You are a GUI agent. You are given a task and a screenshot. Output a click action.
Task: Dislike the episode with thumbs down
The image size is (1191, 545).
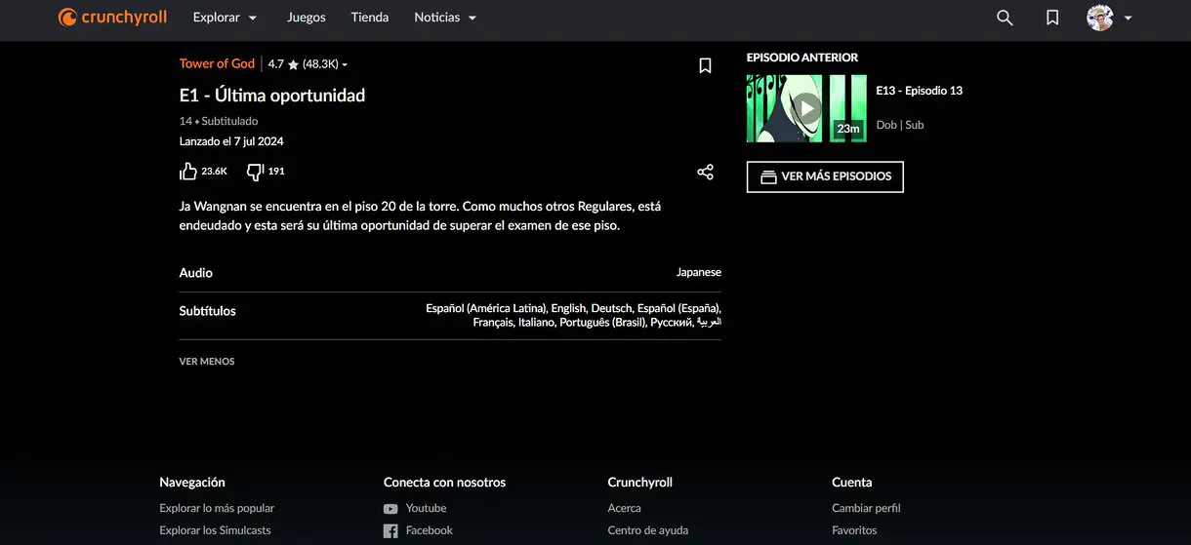[255, 172]
